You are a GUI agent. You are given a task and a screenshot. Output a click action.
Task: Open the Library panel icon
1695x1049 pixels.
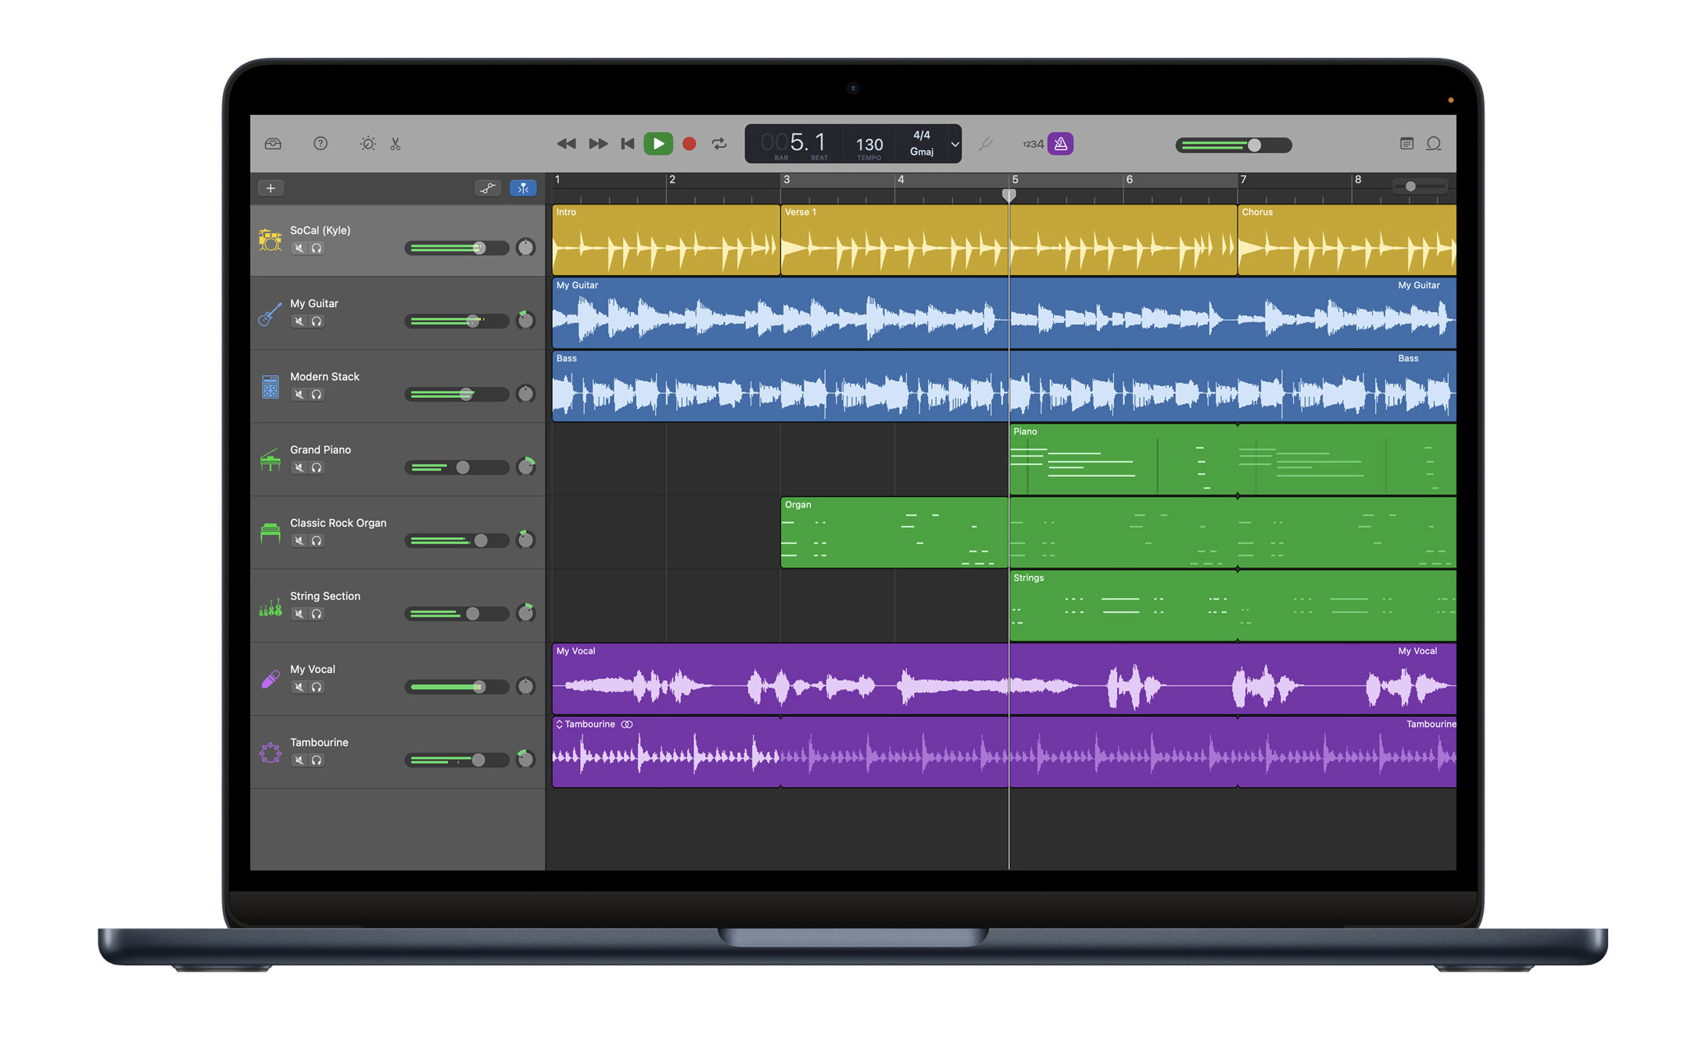(x=273, y=144)
